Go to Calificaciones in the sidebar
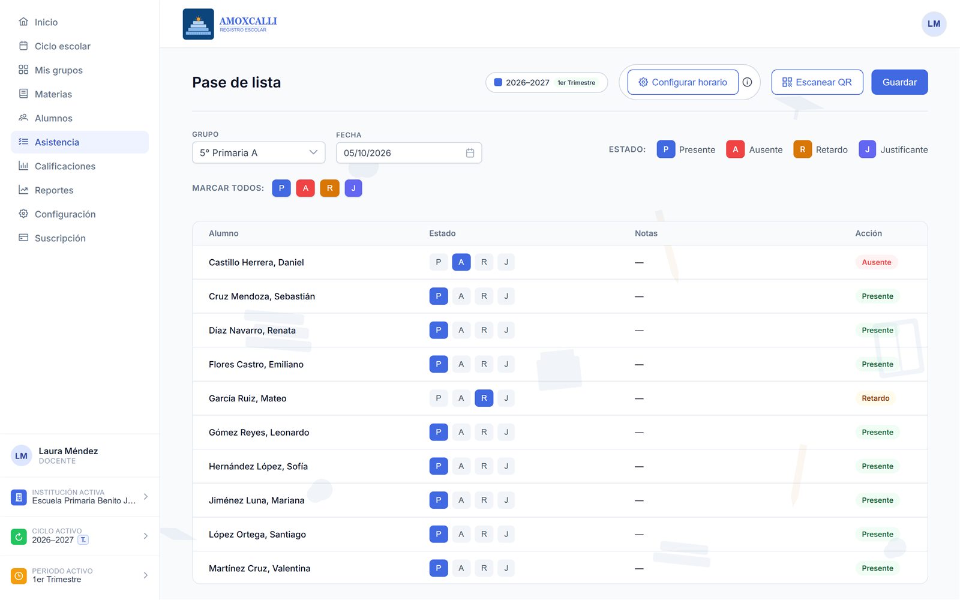The image size is (960, 600). point(80,166)
